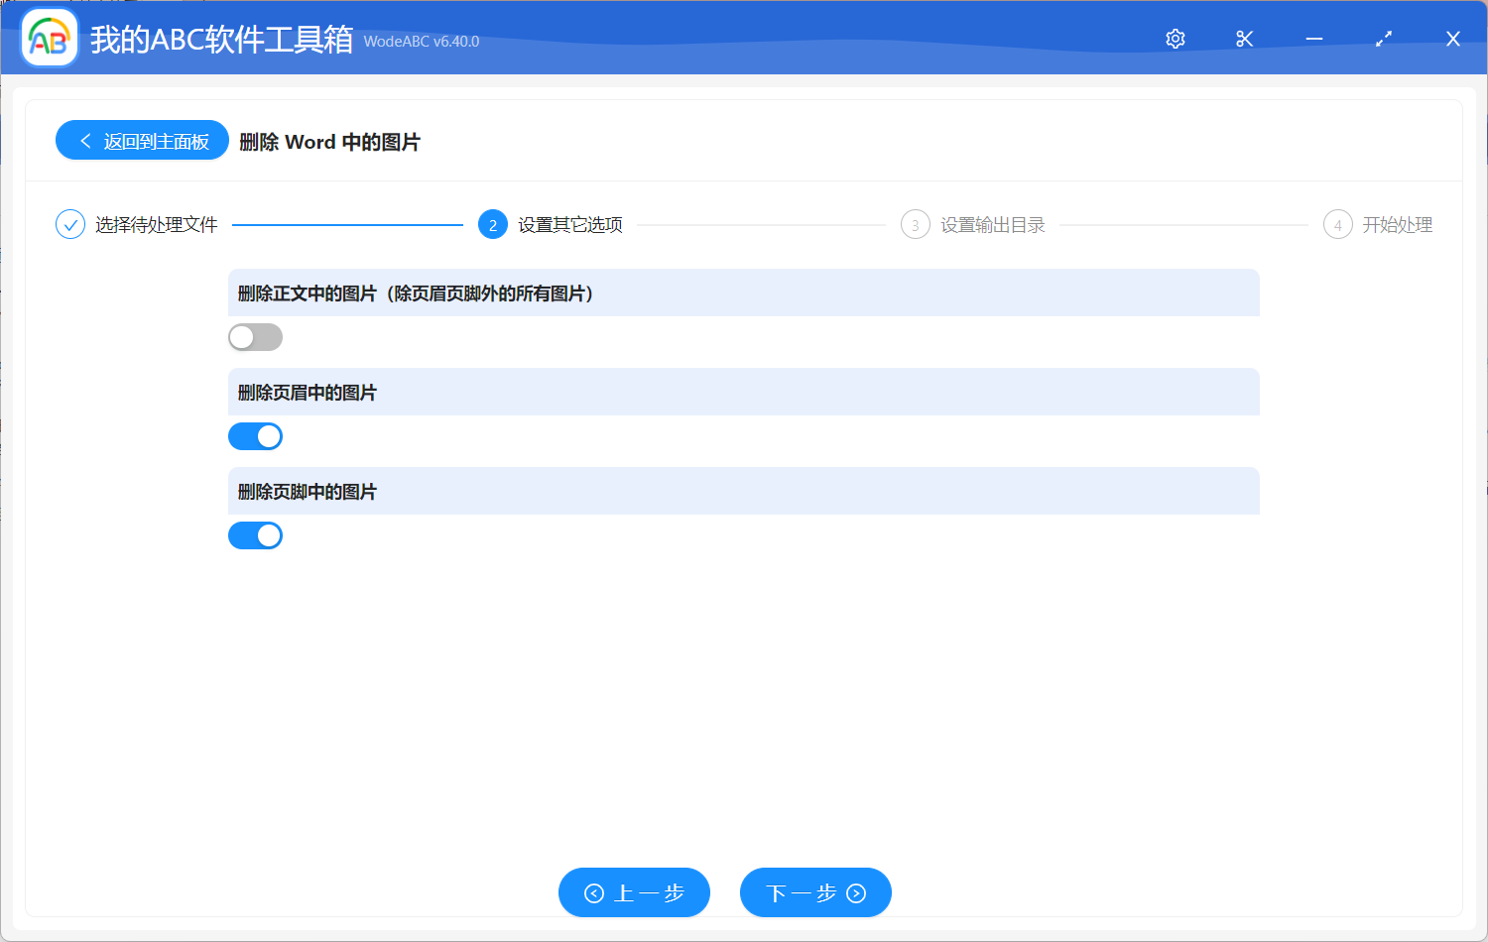Disable the 删除页眉中的图片 toggle
Viewport: 1488px width, 942px height.
[255, 436]
